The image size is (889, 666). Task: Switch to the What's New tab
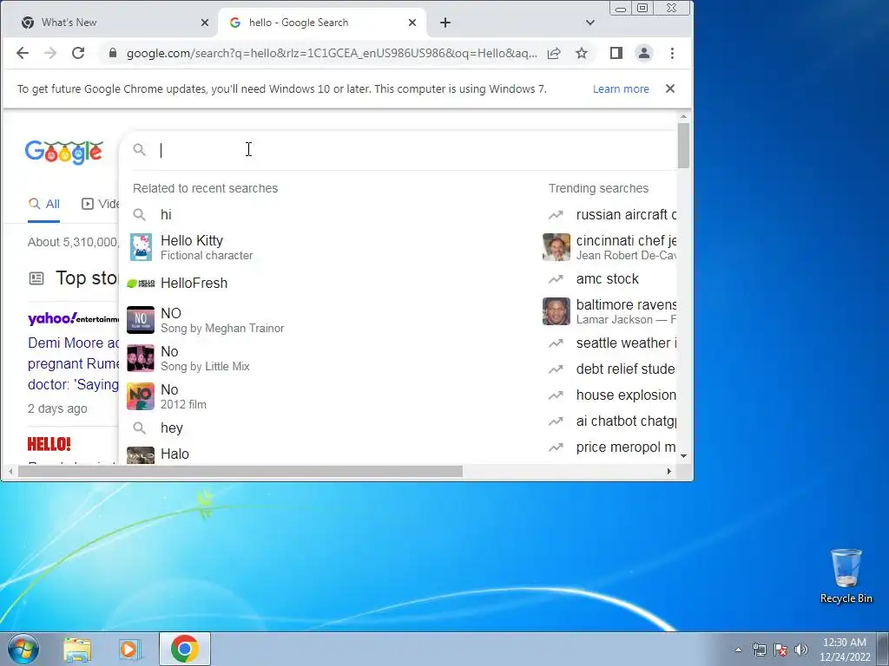coord(109,23)
